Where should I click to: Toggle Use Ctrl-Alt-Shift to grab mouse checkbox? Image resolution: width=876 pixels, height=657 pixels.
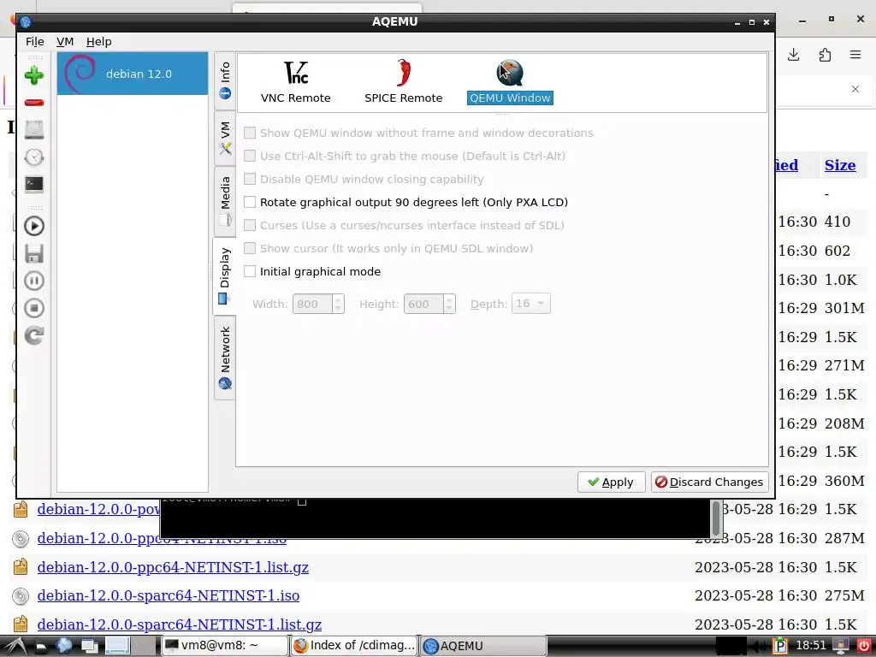250,156
